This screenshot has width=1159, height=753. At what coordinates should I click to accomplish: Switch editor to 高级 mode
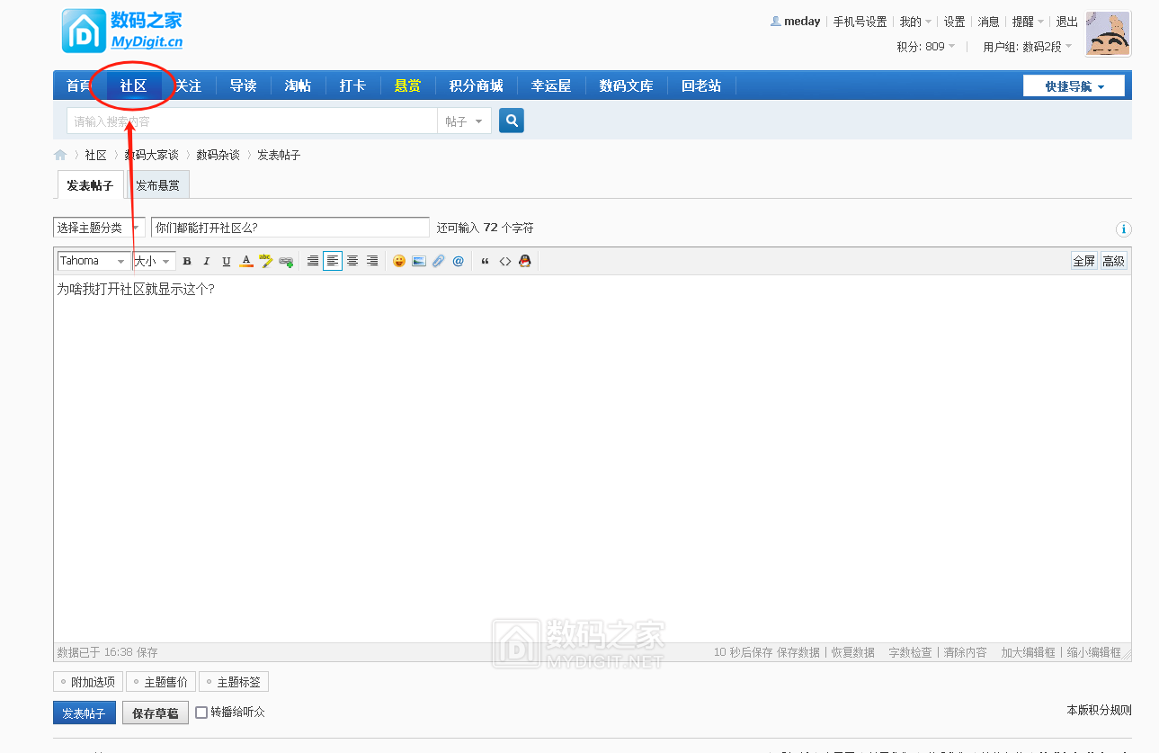click(1113, 261)
